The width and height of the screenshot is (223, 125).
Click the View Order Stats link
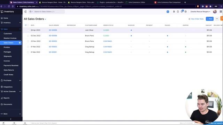pos(196,19)
